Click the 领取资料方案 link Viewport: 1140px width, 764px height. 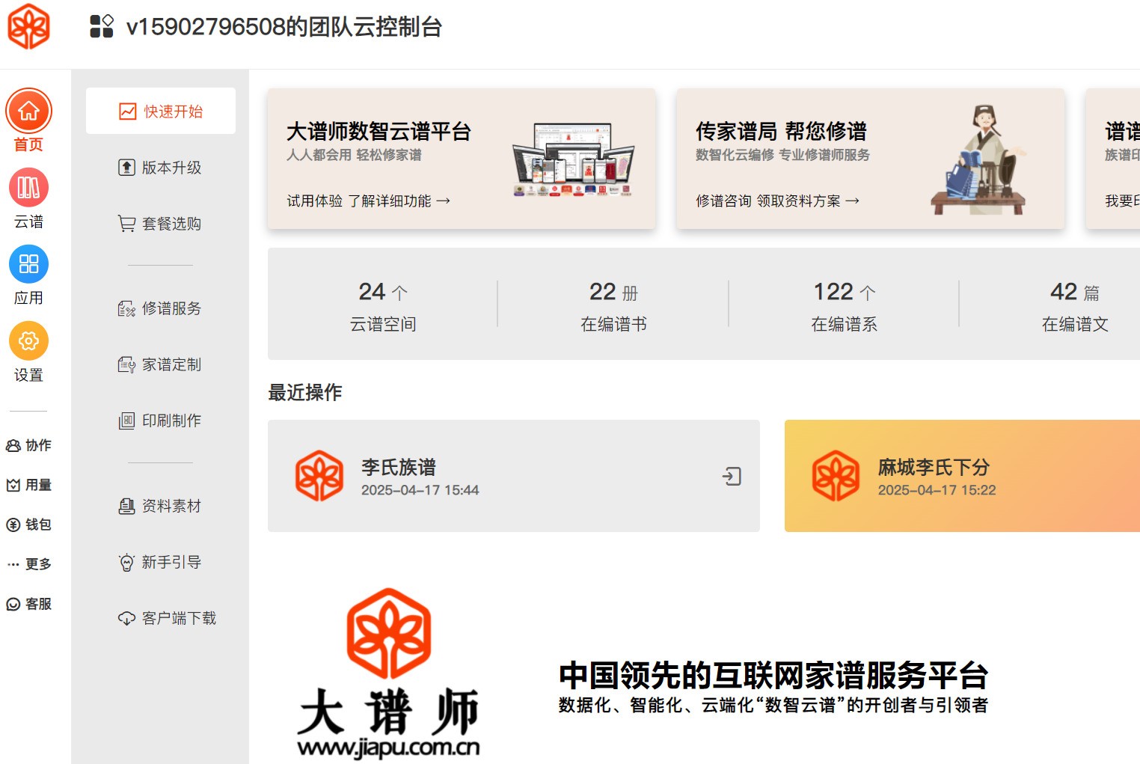coord(802,201)
